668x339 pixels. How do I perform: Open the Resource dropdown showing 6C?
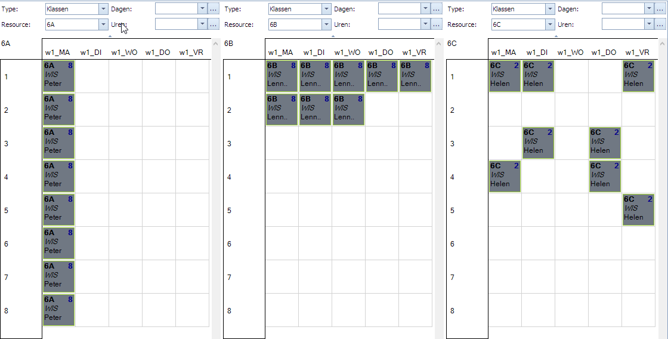pos(550,24)
